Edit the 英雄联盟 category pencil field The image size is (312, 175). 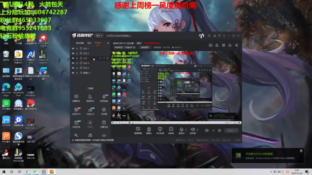[x=124, y=47]
